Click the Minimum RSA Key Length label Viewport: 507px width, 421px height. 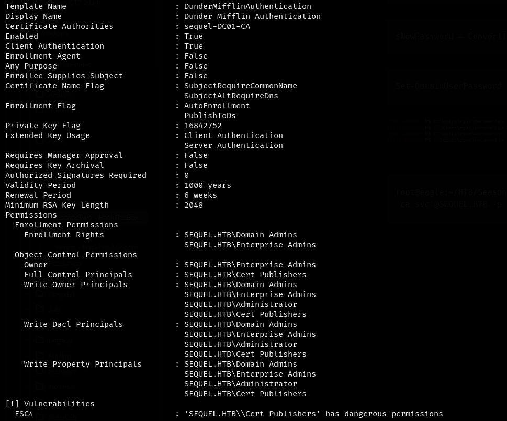(x=57, y=205)
